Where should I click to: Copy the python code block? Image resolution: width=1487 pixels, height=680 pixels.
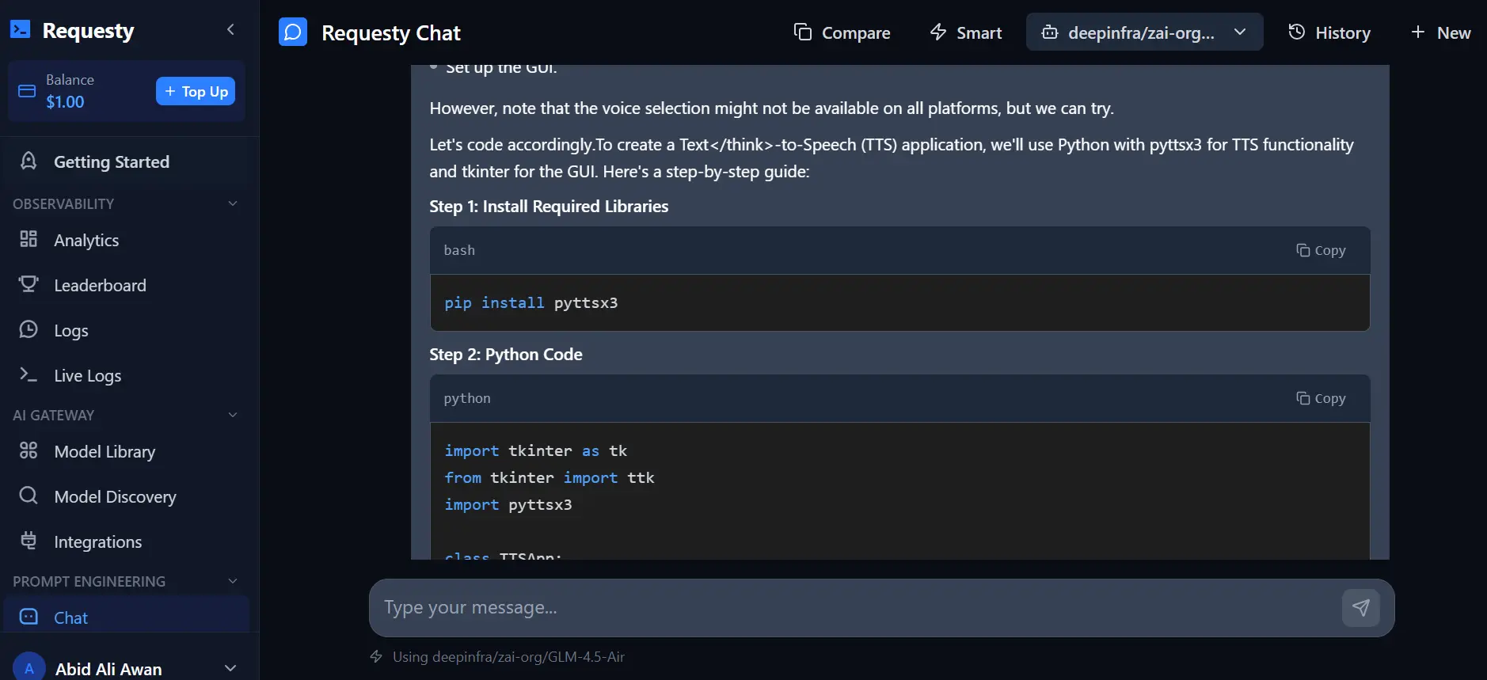coord(1321,398)
